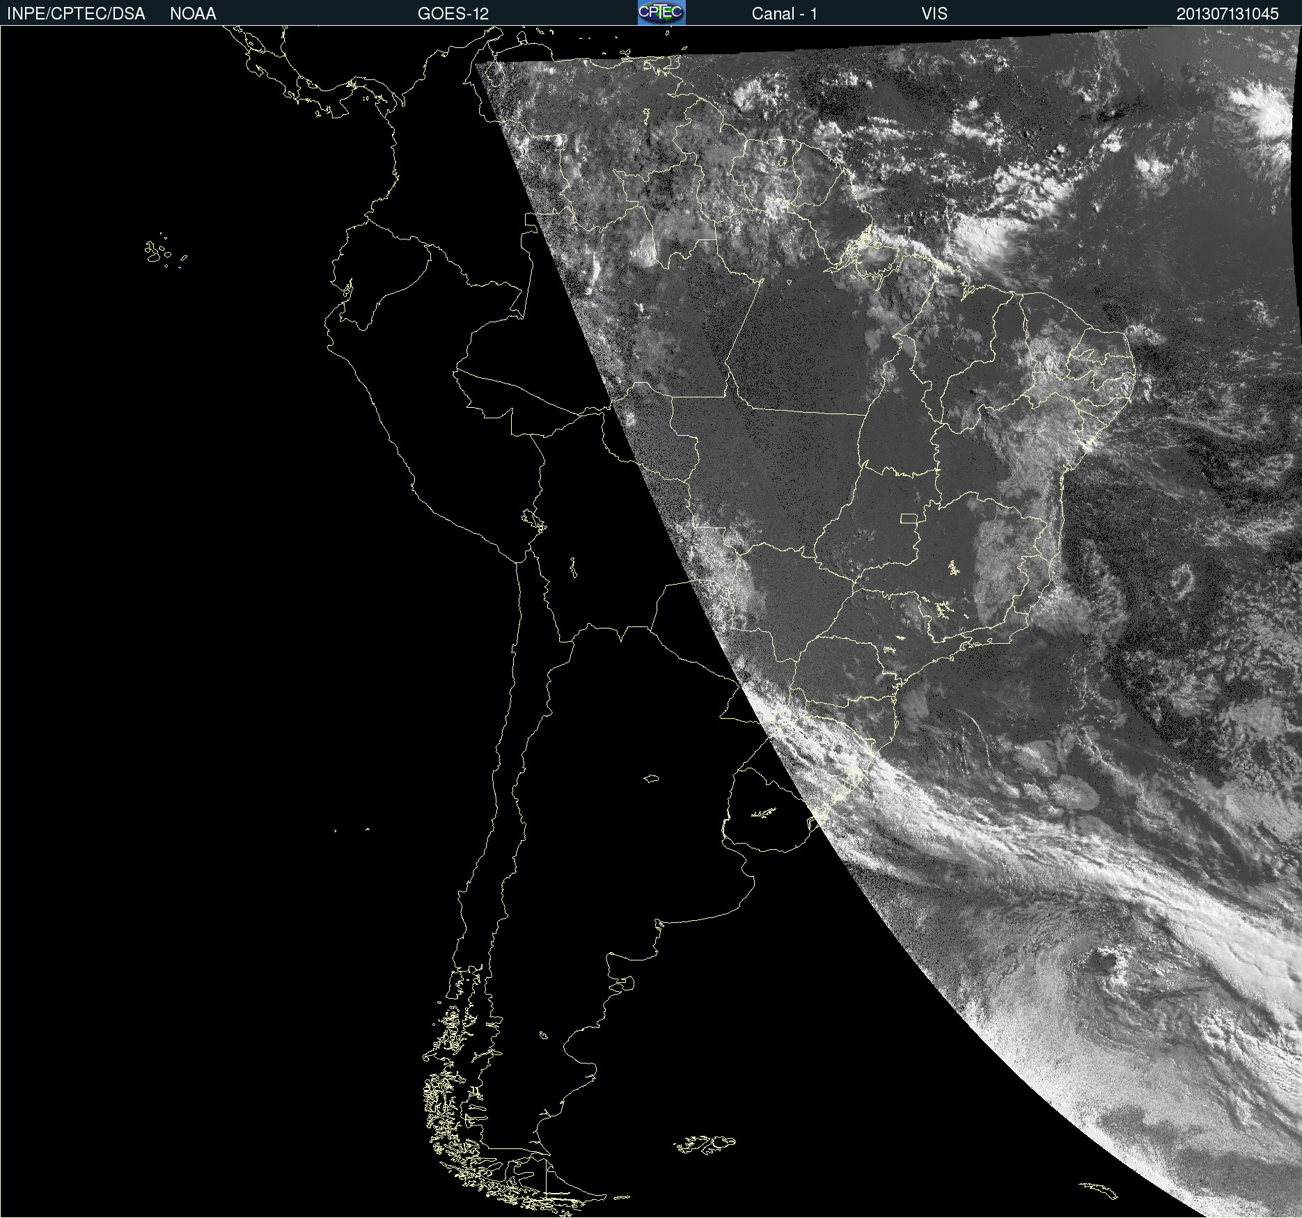Select the GOES-12 satellite label

453,14
